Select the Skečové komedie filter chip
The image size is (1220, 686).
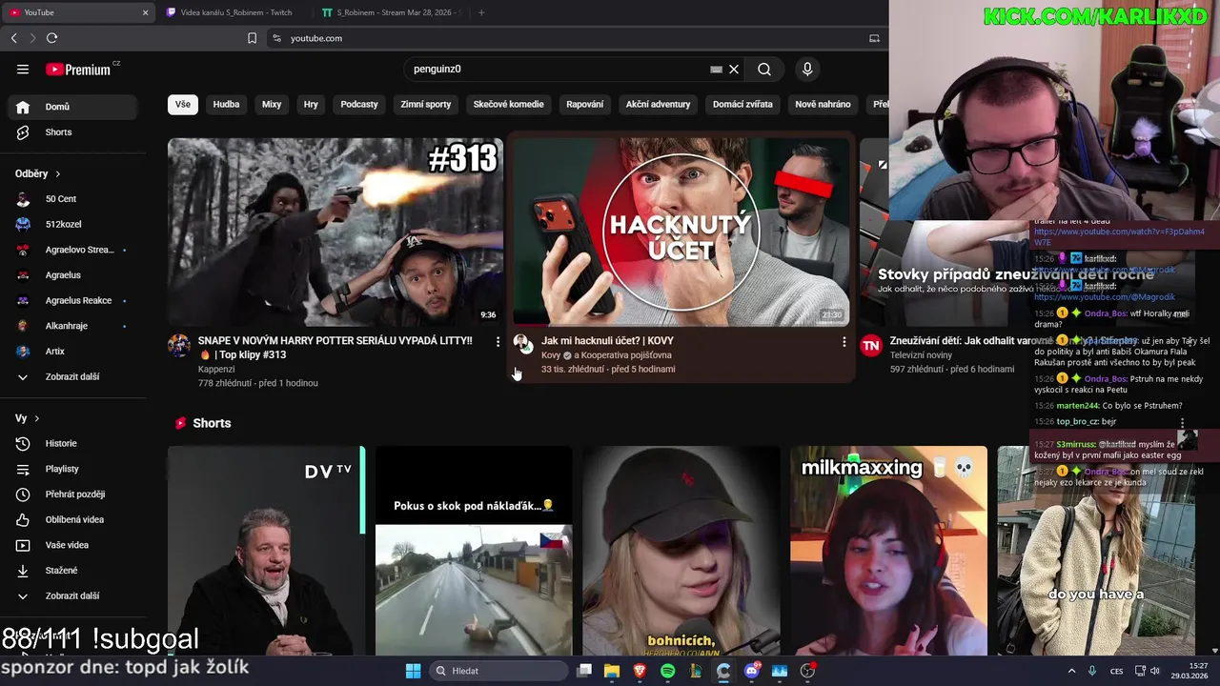[x=508, y=105]
